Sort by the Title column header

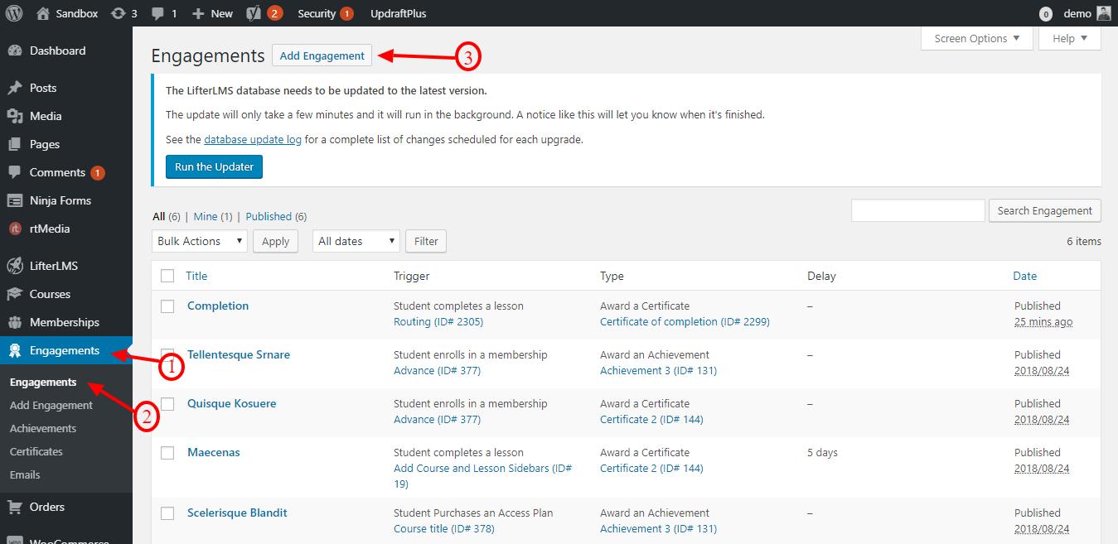pos(196,276)
